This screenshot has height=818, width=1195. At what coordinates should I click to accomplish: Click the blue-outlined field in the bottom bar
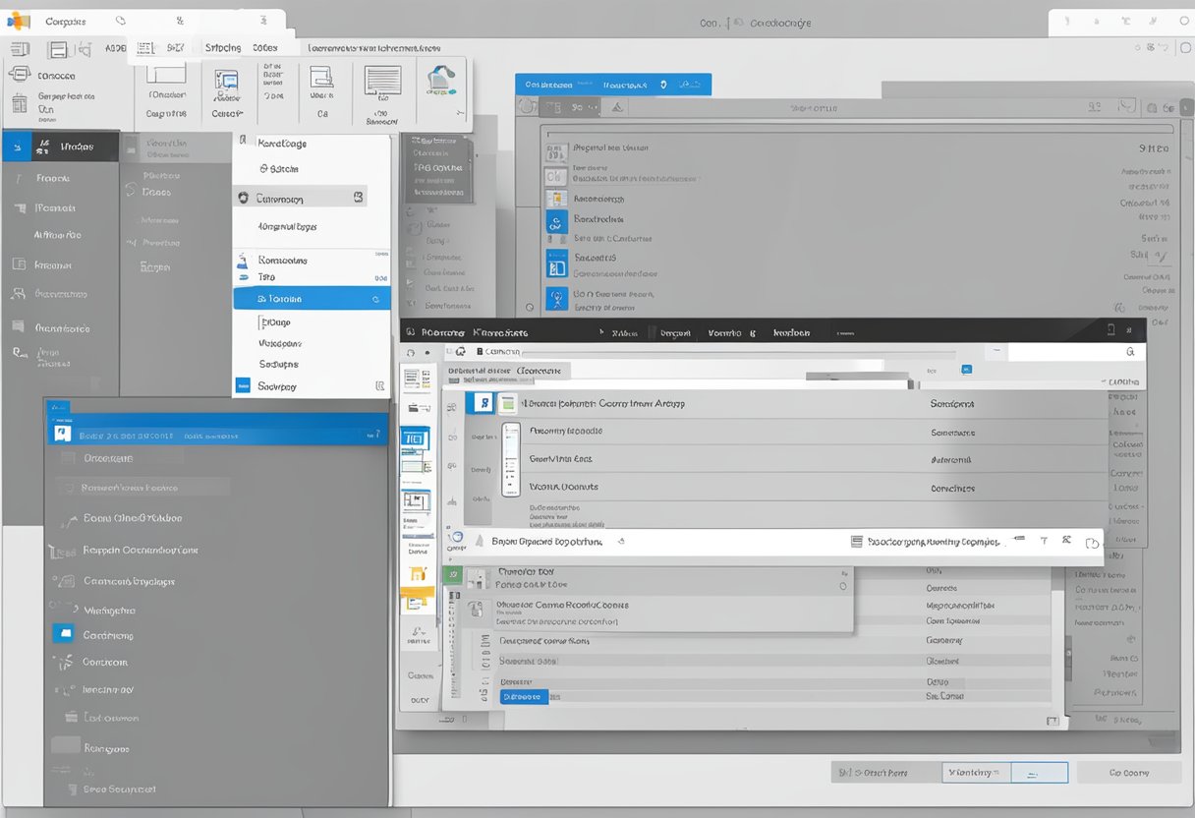click(x=1004, y=773)
